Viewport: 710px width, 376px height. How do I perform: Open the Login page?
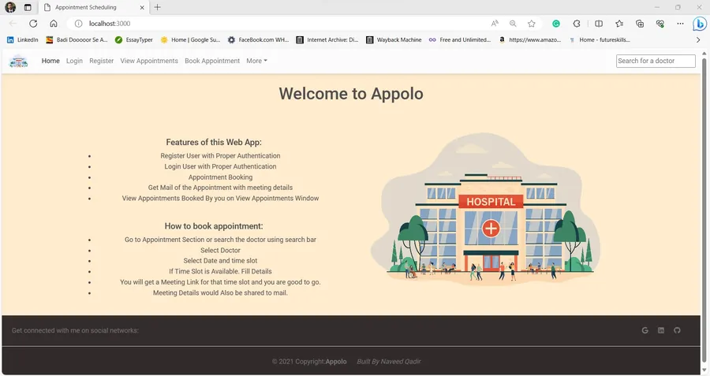tap(74, 61)
